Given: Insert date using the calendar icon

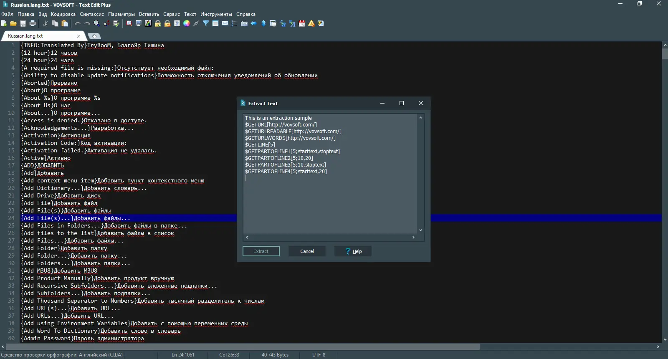Looking at the screenshot, I should pos(302,23).
